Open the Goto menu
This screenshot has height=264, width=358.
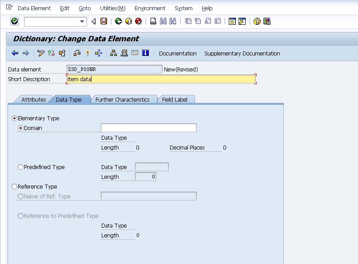[x=84, y=8]
